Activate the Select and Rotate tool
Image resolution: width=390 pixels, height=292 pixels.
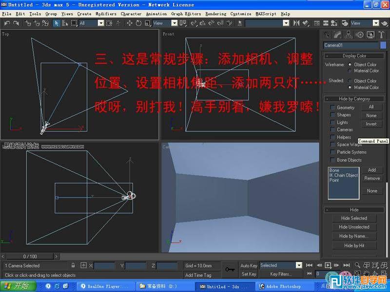(139, 23)
